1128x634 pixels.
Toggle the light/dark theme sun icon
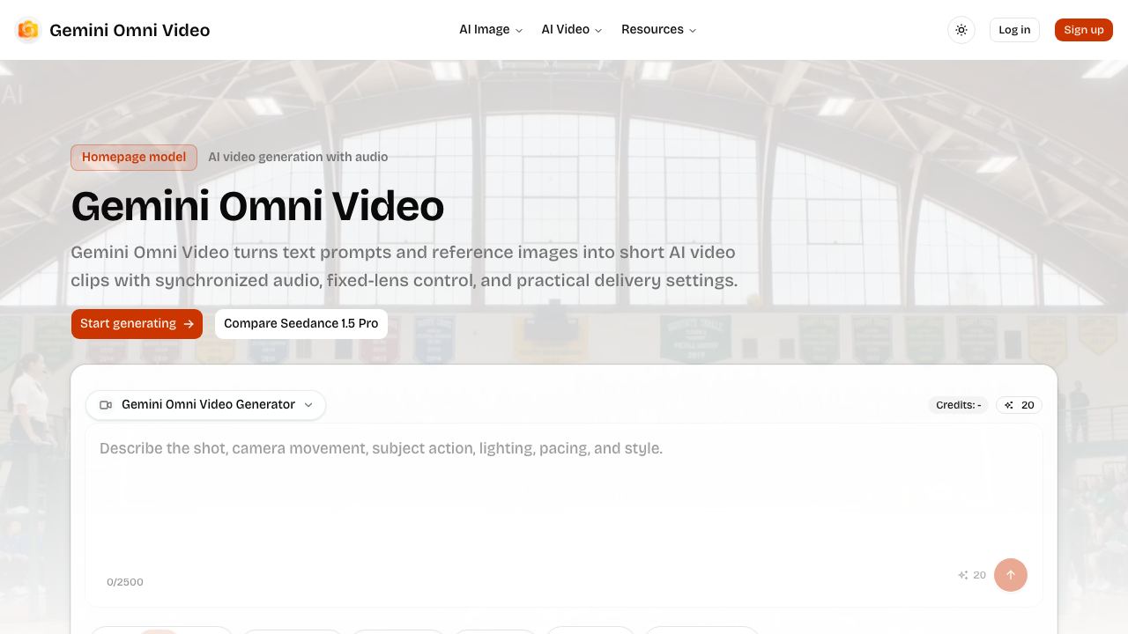tap(961, 30)
